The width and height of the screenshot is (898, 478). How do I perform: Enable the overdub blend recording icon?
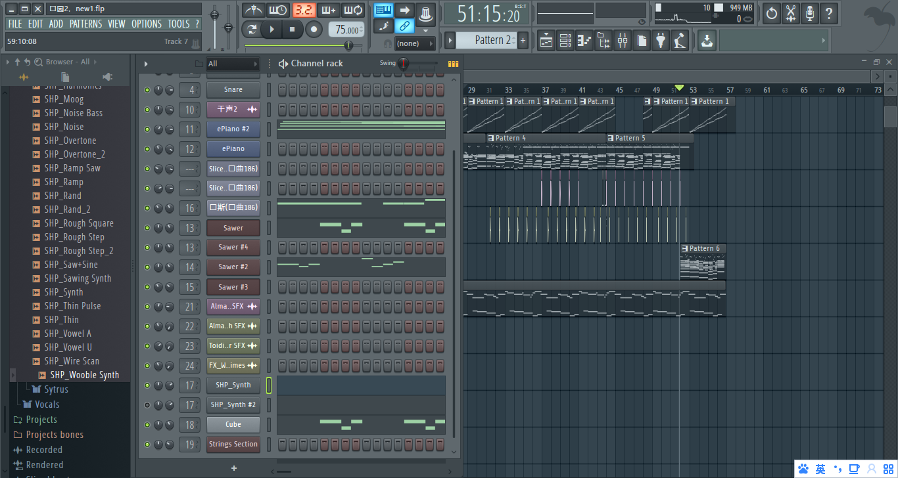pyautogui.click(x=328, y=11)
